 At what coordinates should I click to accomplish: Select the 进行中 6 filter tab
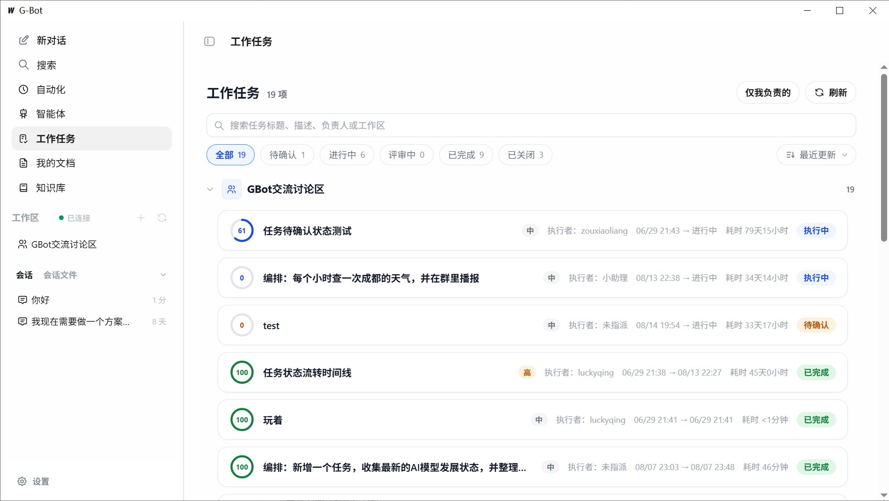pyautogui.click(x=346, y=155)
